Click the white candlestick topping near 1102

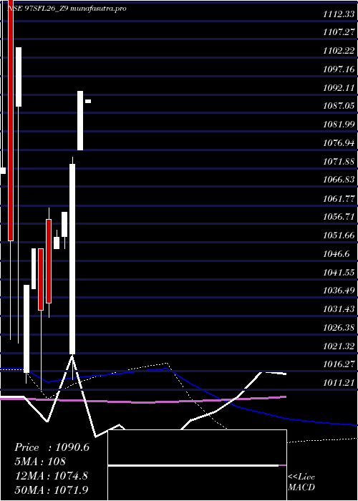click(19, 77)
